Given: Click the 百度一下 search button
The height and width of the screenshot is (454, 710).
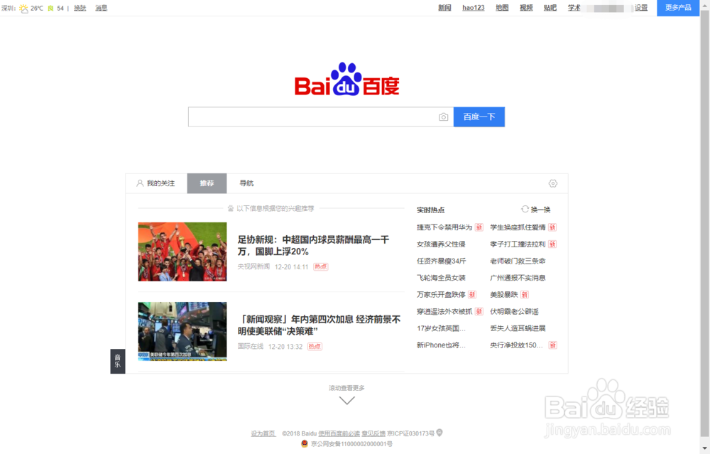Looking at the screenshot, I should 479,117.
